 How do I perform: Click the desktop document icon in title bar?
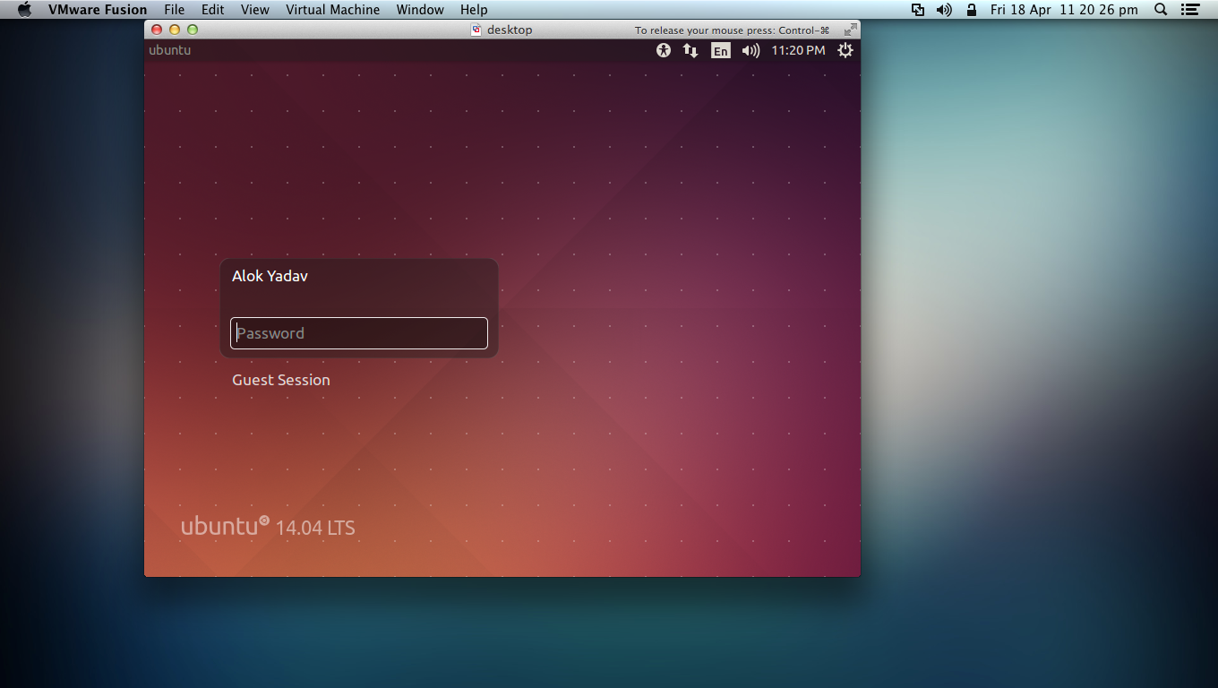pyautogui.click(x=476, y=30)
